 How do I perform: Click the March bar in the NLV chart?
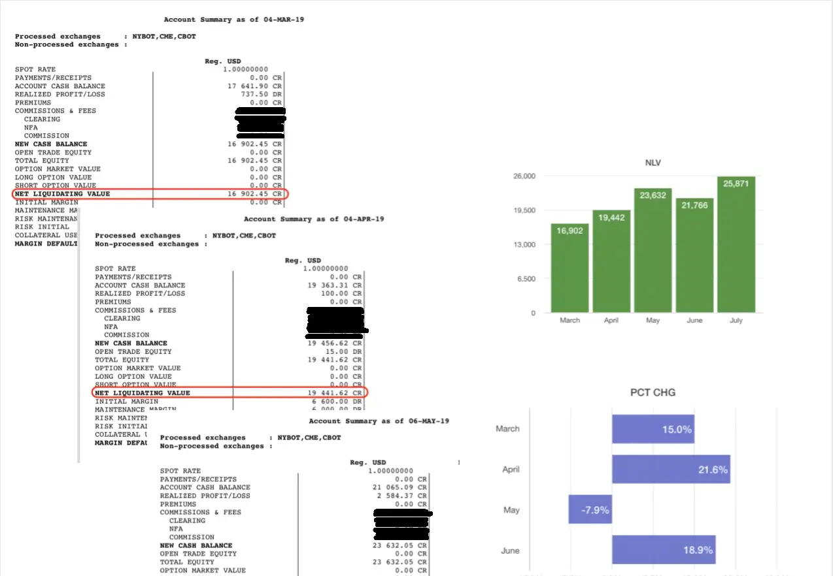[x=569, y=268]
